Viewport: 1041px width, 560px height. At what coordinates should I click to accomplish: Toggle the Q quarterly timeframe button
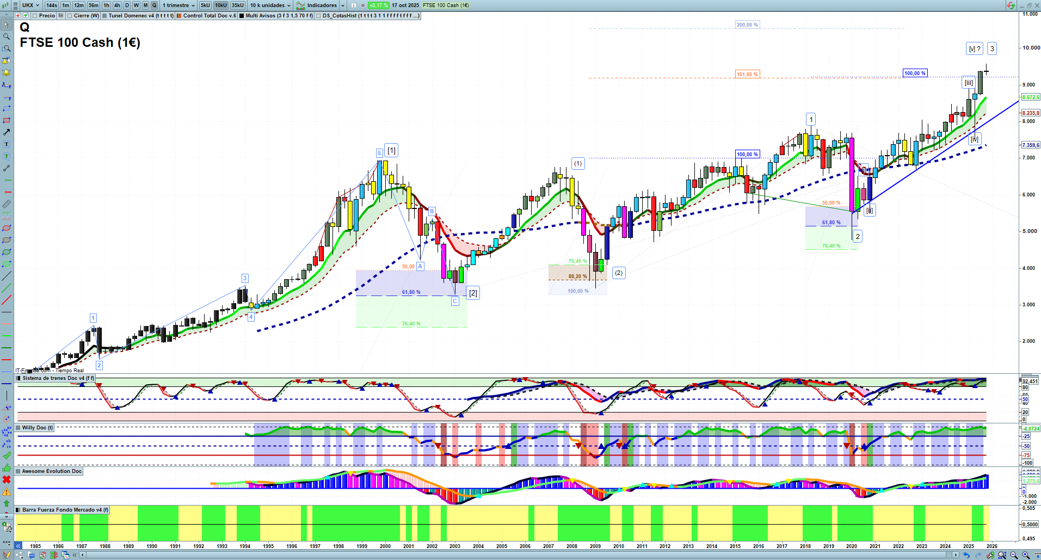click(x=154, y=5)
